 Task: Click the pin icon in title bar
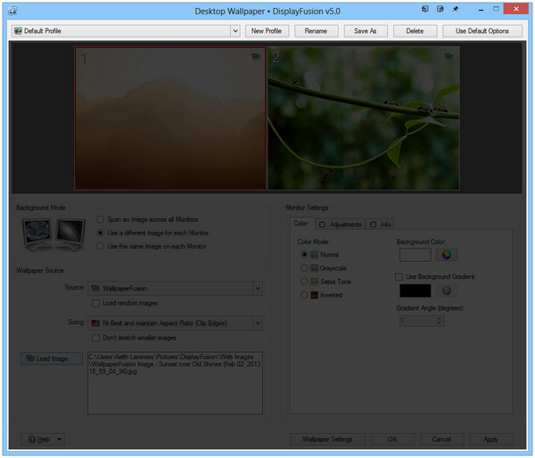457,10
